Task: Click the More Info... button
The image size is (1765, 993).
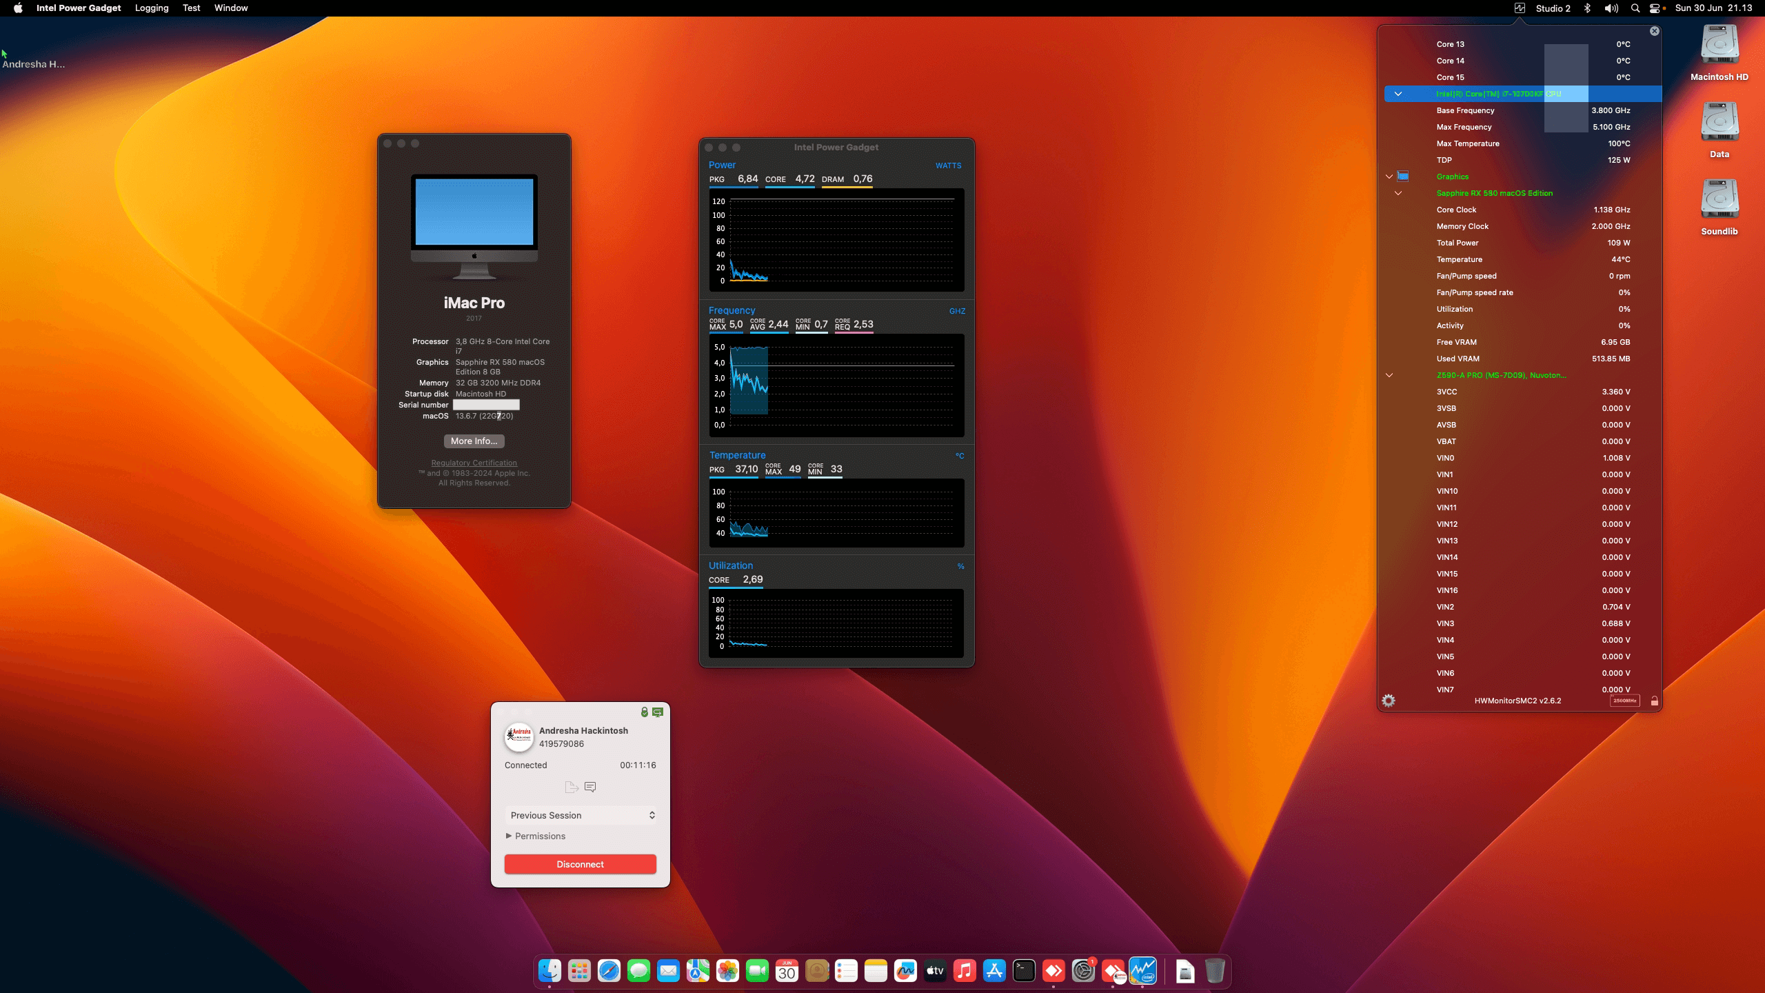Action: (474, 441)
